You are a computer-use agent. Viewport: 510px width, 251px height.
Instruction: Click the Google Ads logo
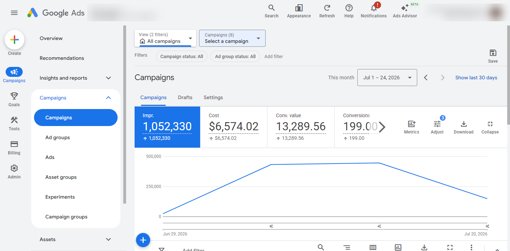click(x=56, y=13)
